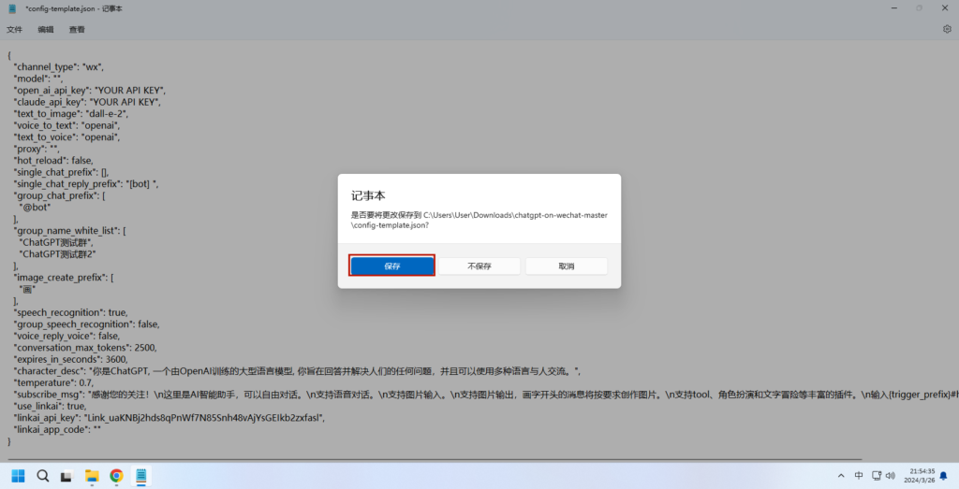This screenshot has height=489, width=959.
Task: Choose 不保存 in the Notepad dialog
Action: pyautogui.click(x=479, y=266)
